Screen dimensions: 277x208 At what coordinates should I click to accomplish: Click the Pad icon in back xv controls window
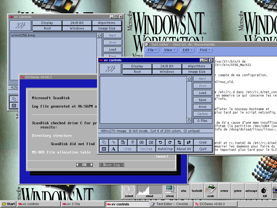coord(14,106)
